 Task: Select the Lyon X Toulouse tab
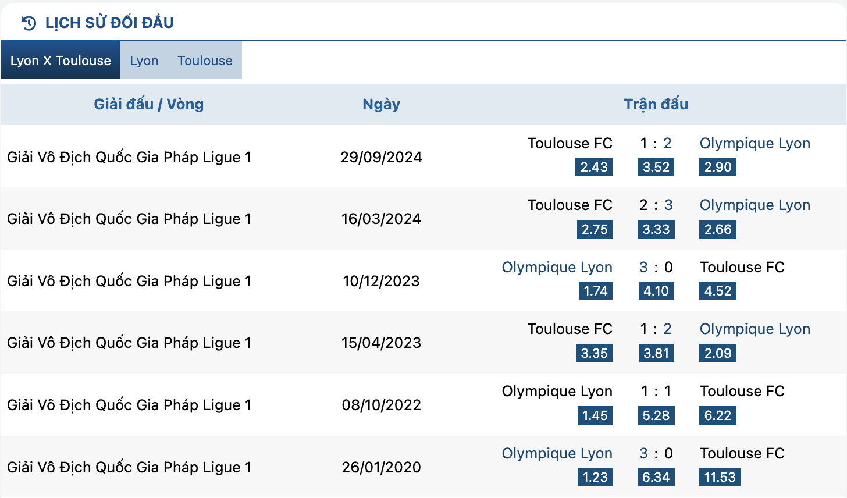tap(61, 61)
